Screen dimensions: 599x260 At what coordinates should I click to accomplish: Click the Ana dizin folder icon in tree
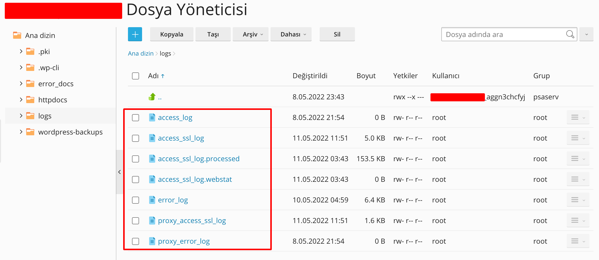tap(17, 35)
